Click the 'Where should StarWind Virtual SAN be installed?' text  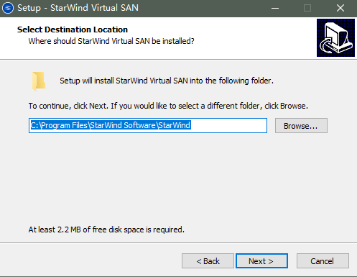coord(111,41)
